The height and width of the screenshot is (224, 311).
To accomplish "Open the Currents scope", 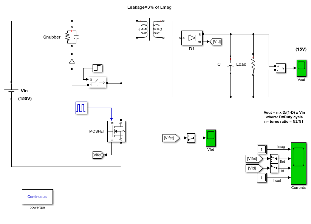I will tap(299, 164).
